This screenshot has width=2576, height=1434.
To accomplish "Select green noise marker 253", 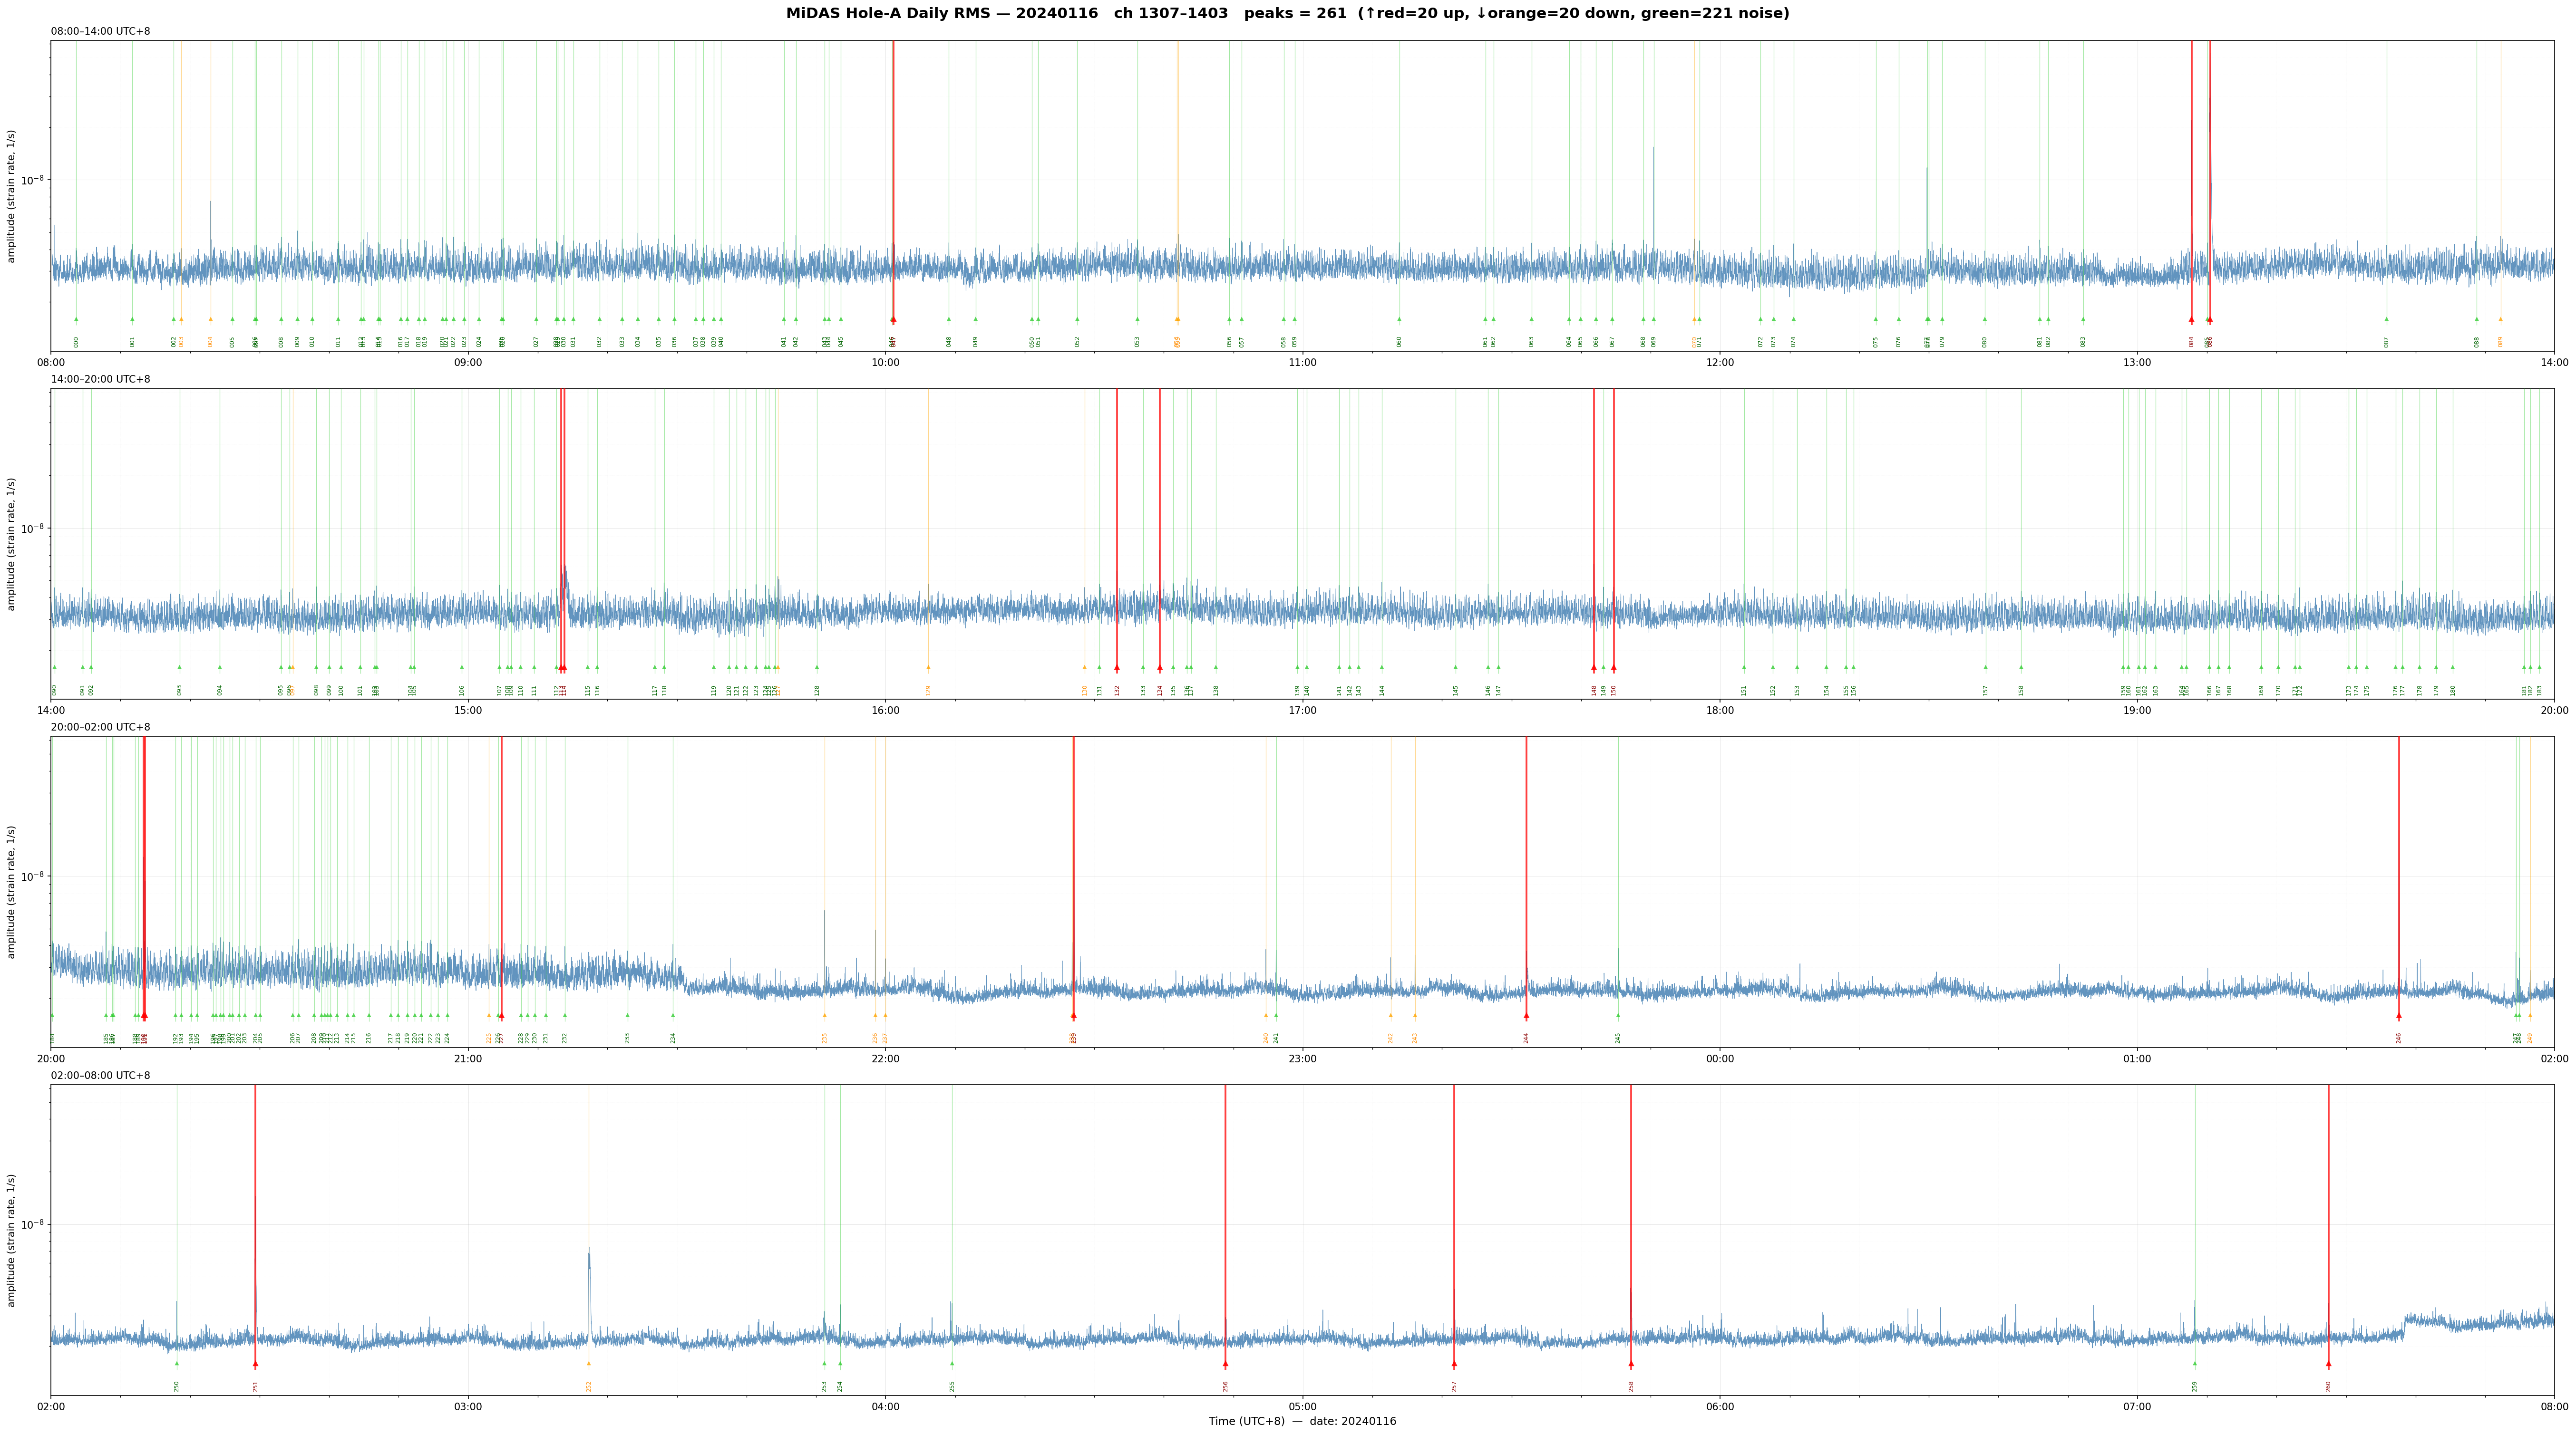I will 825,1364.
